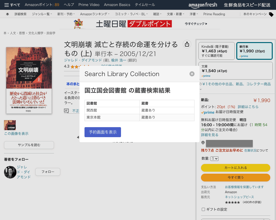276x220 pixels.
Task: Click the shopping cart mascot banner image
Action: pyautogui.click(x=78, y=24)
